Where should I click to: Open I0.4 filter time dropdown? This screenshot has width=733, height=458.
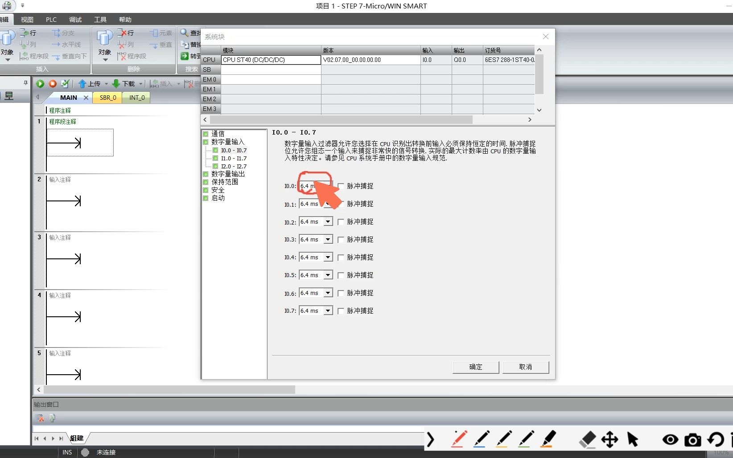(x=328, y=257)
